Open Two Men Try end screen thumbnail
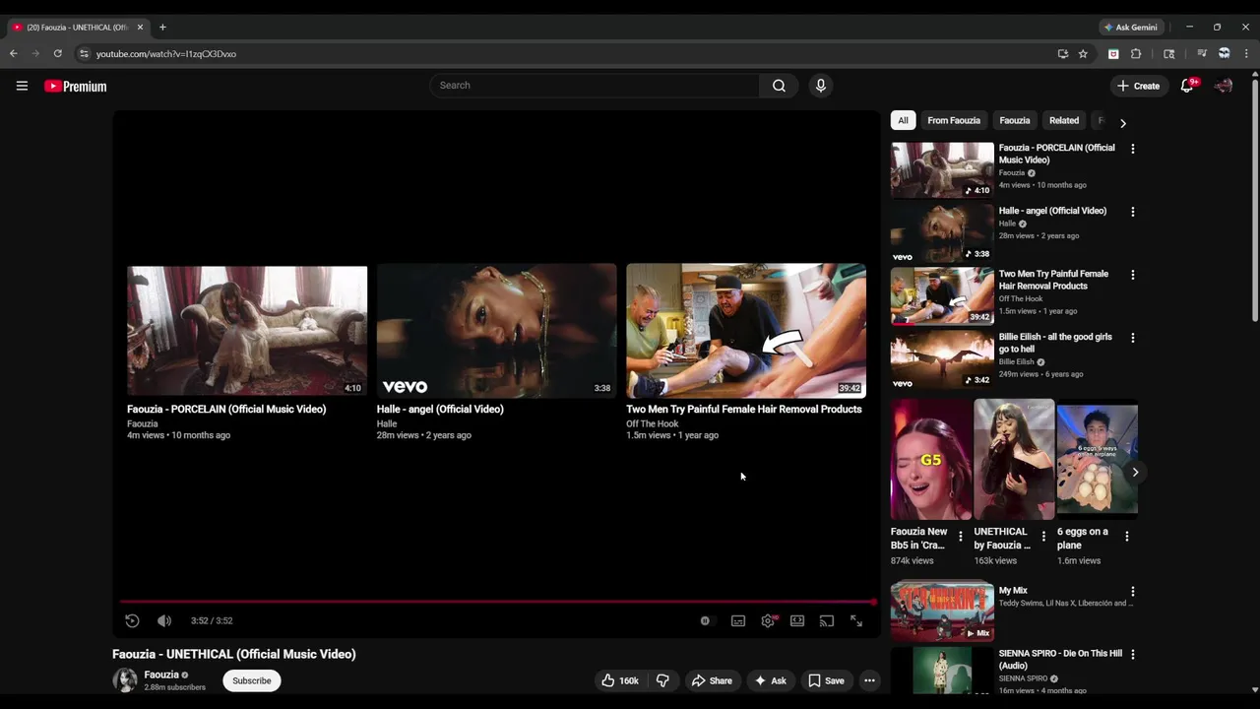The image size is (1260, 709). click(x=746, y=331)
